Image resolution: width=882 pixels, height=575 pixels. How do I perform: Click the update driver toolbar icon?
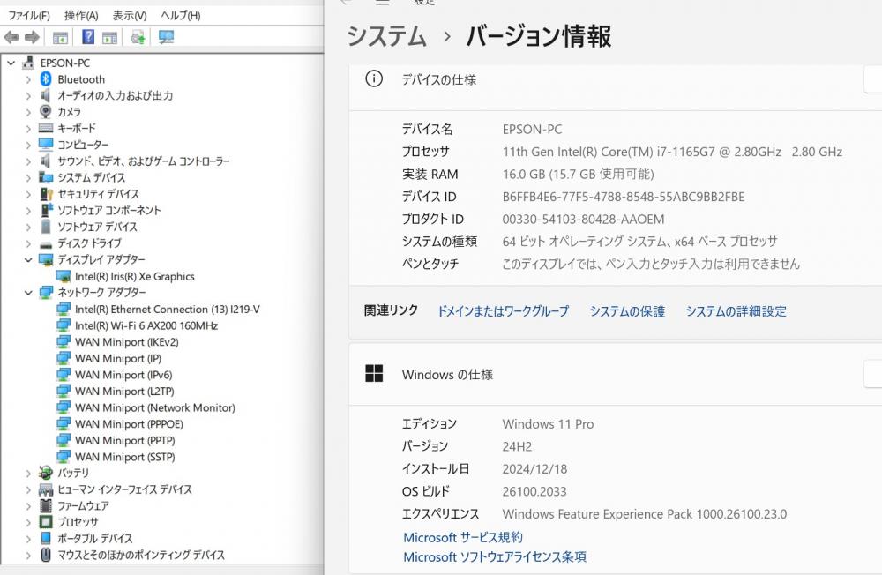point(138,37)
